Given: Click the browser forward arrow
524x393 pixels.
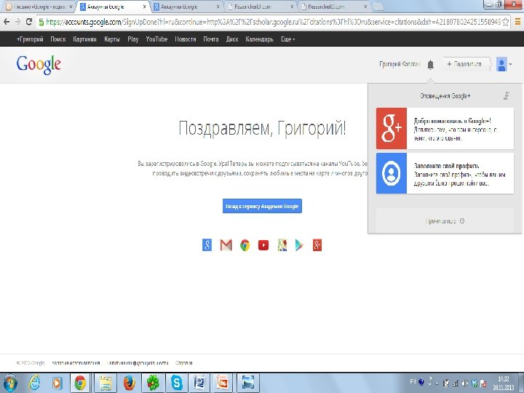Looking at the screenshot, I should [17, 22].
